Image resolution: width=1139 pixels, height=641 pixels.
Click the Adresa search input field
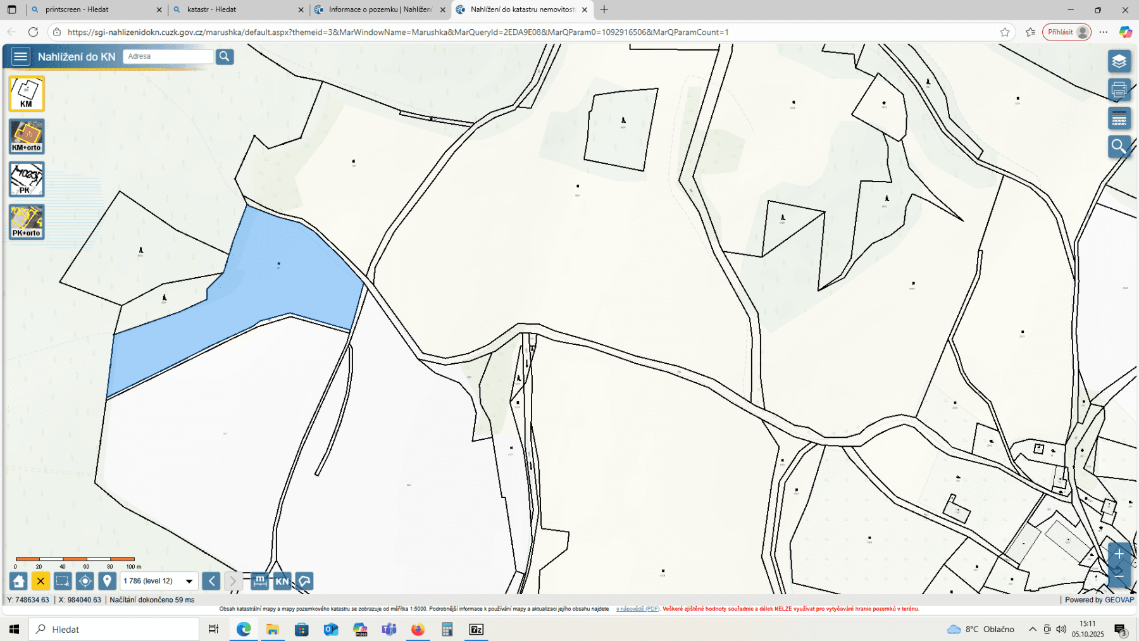pos(168,56)
